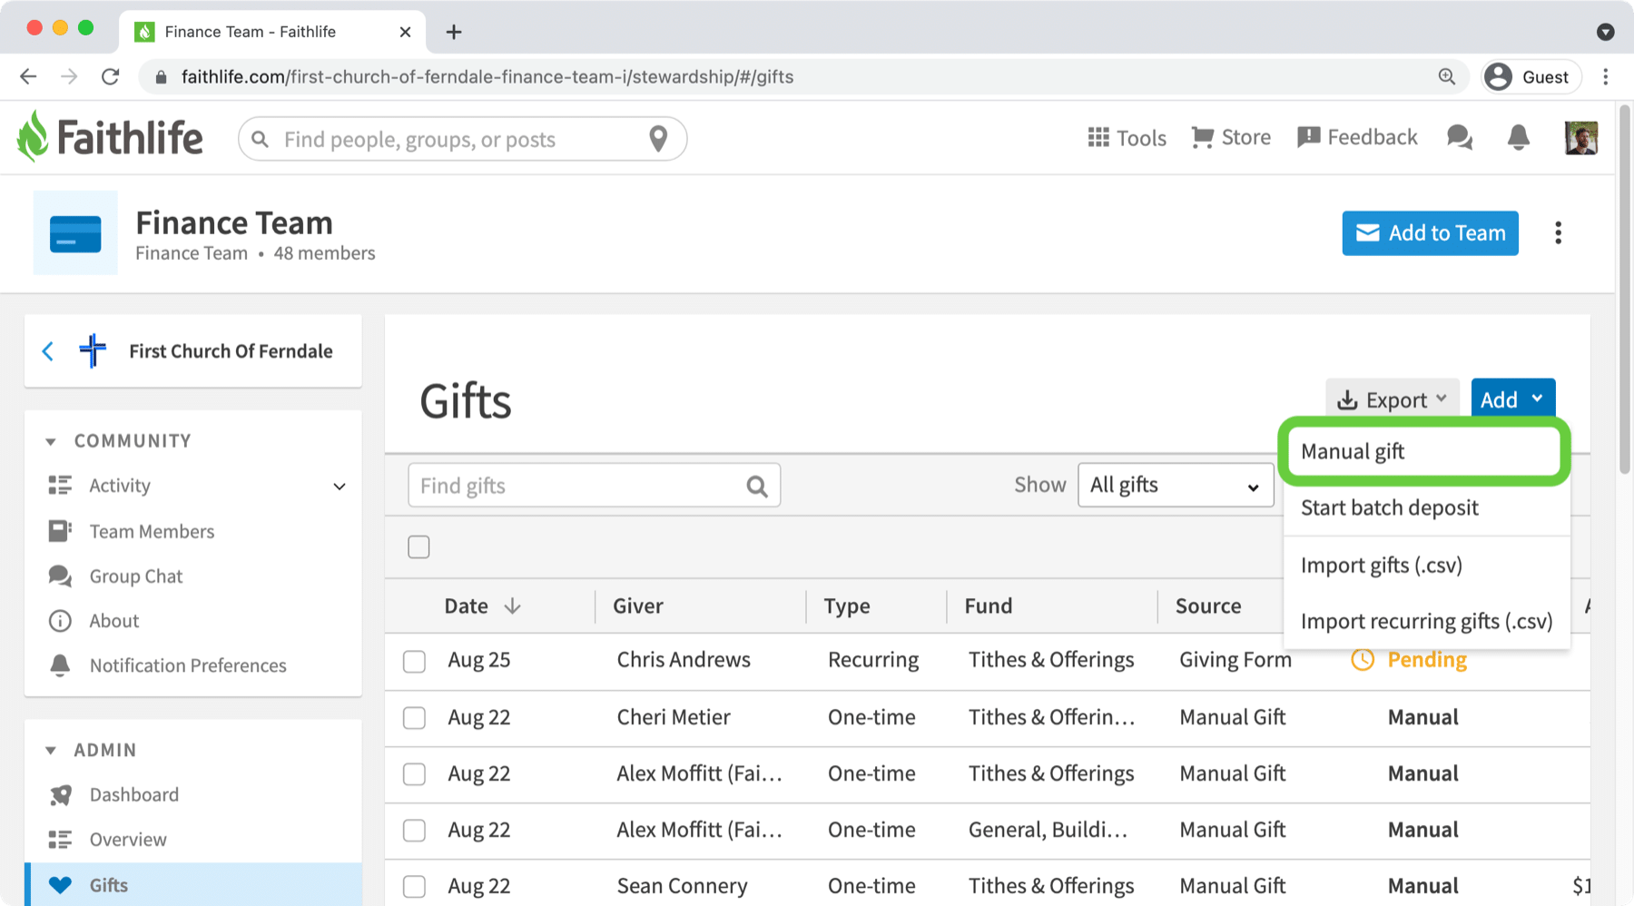Open the Show All gifts filter dropdown

1176,485
